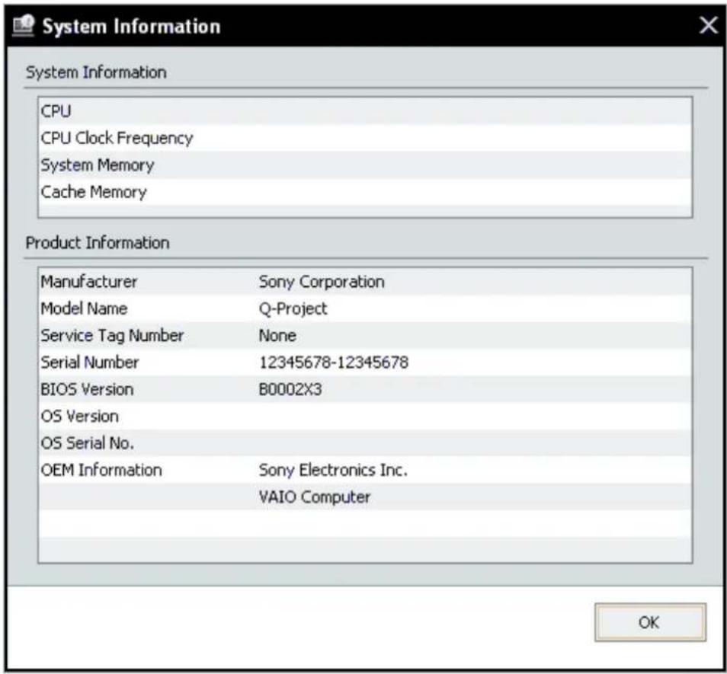Click the Serial Number label

point(89,363)
